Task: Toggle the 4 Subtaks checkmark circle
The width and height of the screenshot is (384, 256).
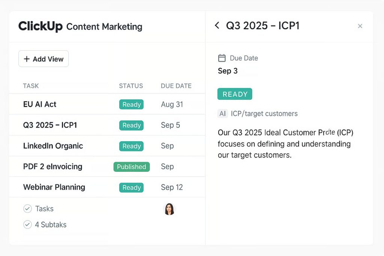Action: [27, 225]
